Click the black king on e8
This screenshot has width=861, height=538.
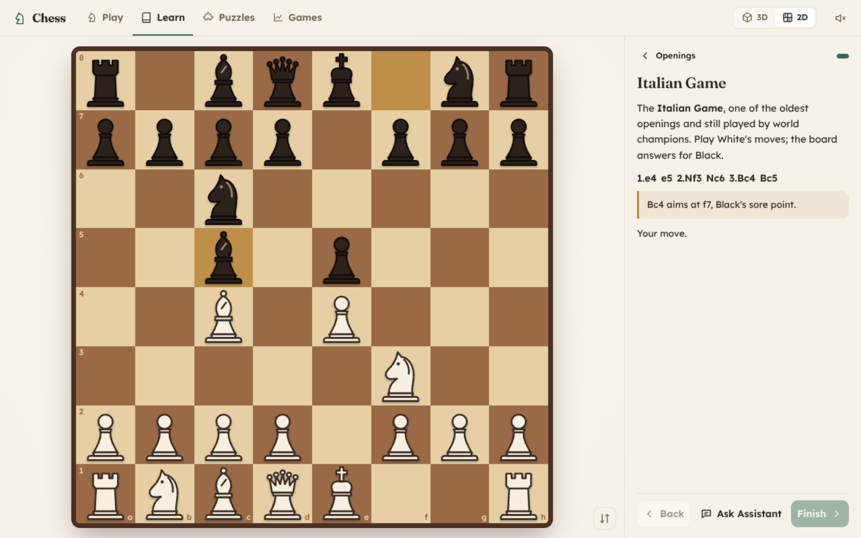pyautogui.click(x=341, y=81)
